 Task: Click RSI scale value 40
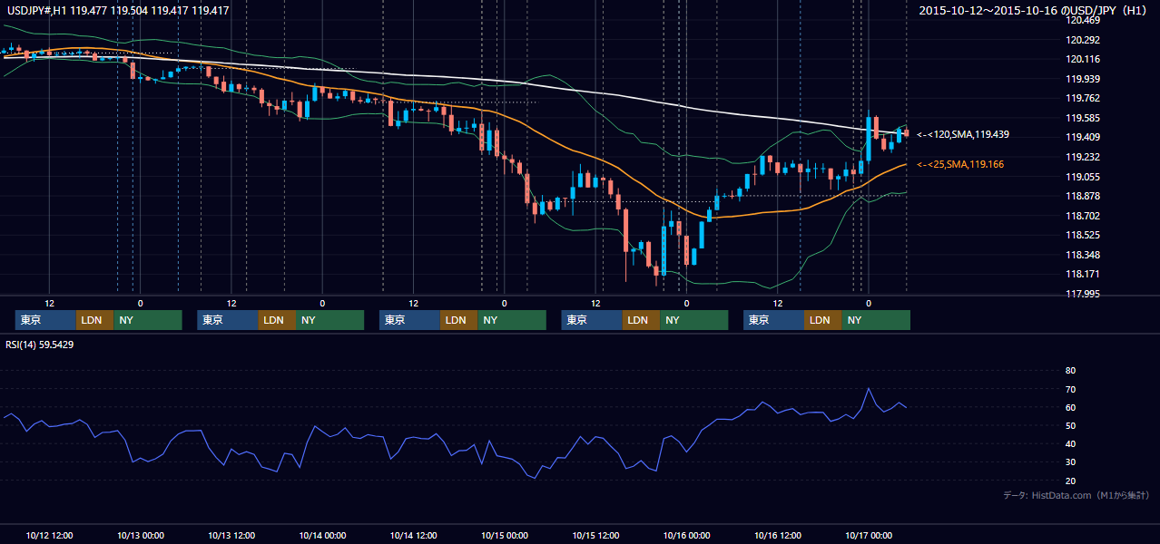[x=1070, y=444]
